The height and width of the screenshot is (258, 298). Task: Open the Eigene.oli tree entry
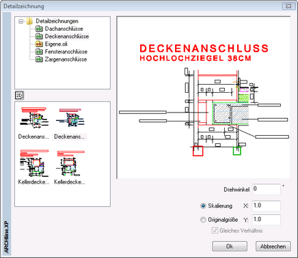click(56, 44)
